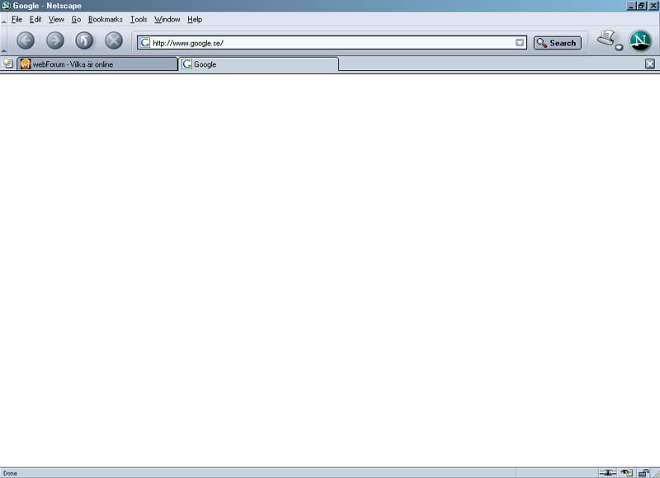Open the Tools menu
The height and width of the screenshot is (478, 660).
[x=139, y=19]
